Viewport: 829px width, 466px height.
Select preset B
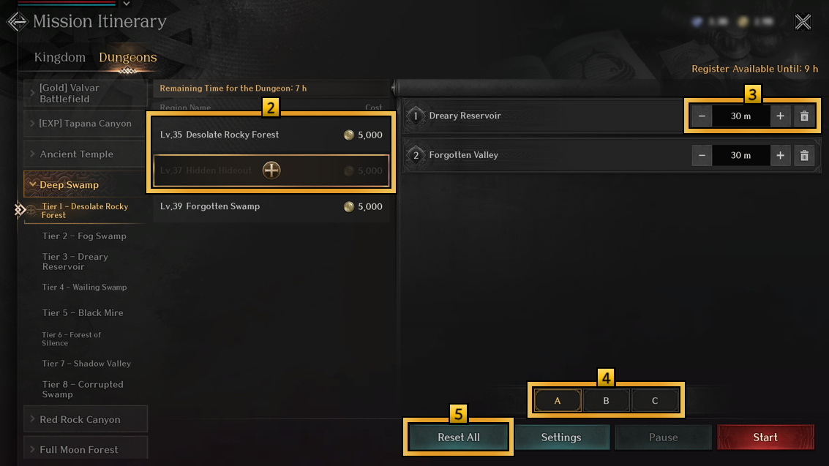pos(606,400)
